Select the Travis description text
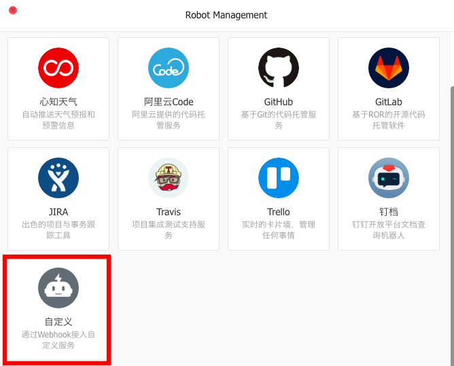This screenshot has height=366, width=454. click(x=169, y=230)
